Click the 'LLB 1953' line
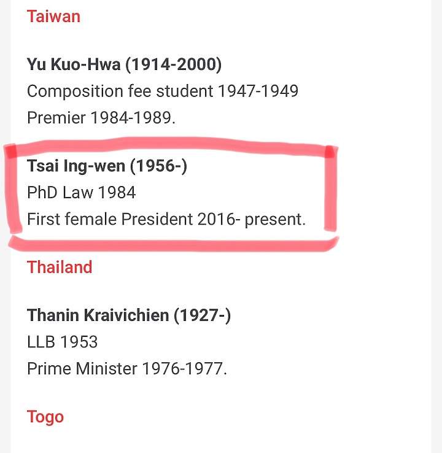The height and width of the screenshot is (453, 442). point(62,342)
